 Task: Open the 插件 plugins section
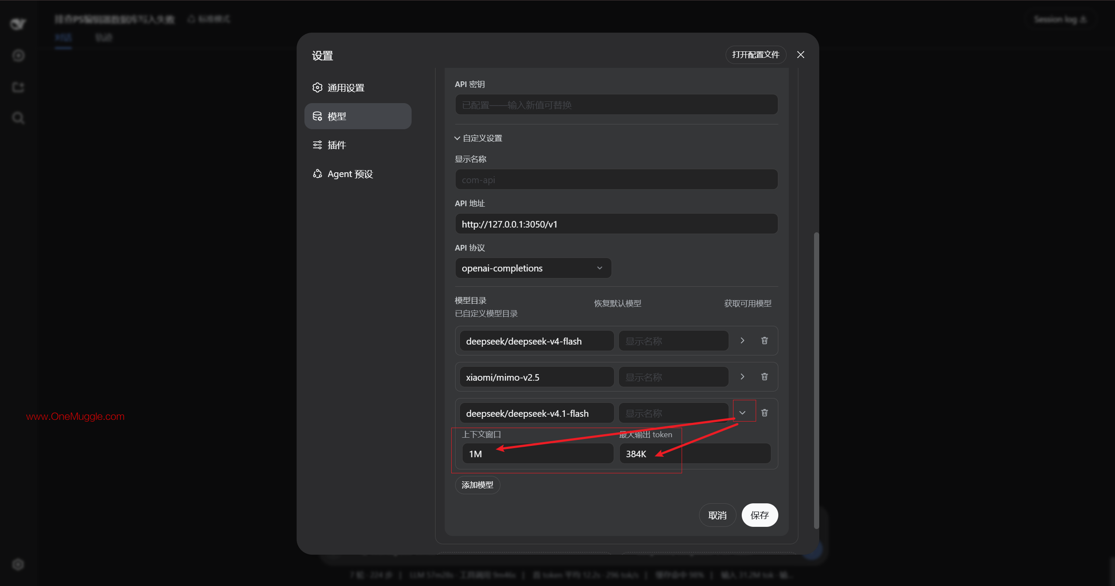pyautogui.click(x=358, y=145)
